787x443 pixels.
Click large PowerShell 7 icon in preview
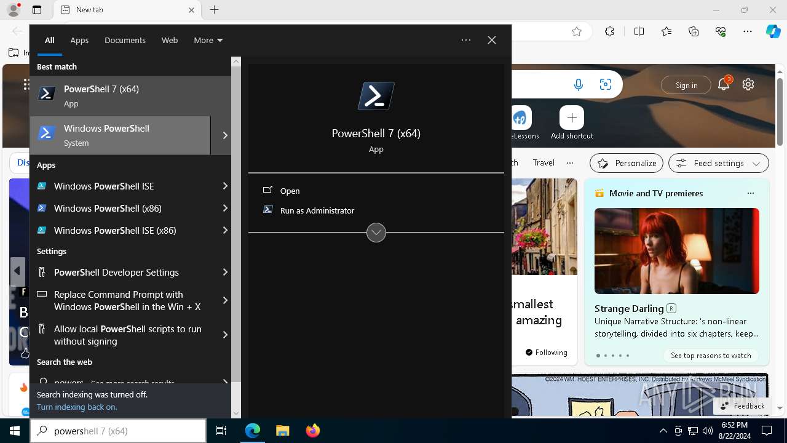tap(376, 96)
